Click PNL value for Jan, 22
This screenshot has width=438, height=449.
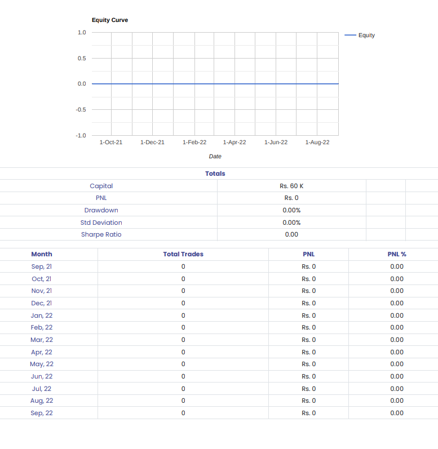(309, 315)
